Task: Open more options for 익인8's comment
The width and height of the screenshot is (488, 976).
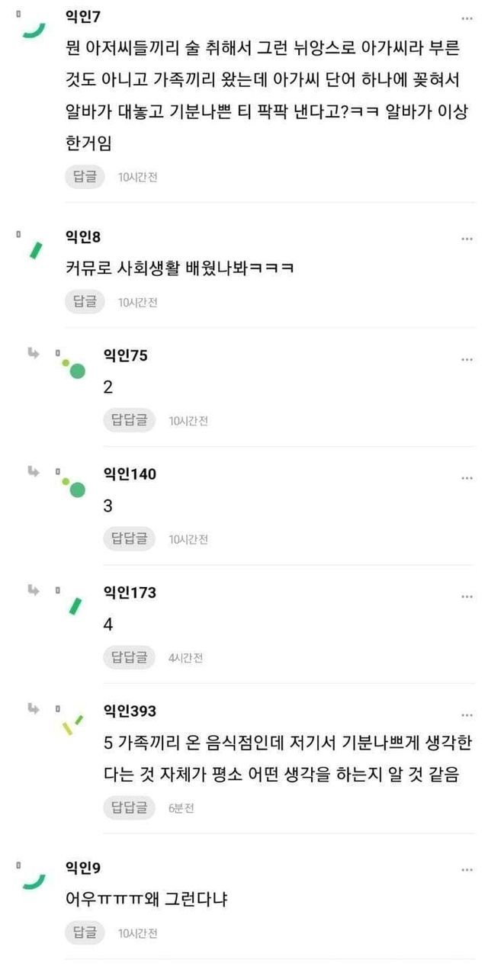Action: tap(467, 239)
